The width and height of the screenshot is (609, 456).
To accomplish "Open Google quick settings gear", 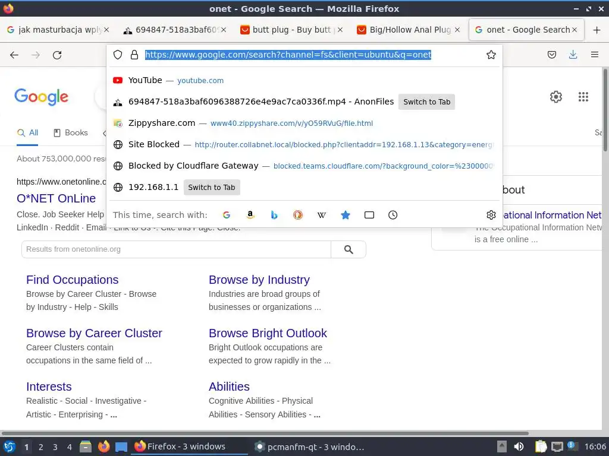I will pos(556,97).
